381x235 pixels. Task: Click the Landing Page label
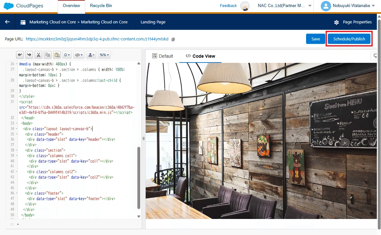[153, 22]
